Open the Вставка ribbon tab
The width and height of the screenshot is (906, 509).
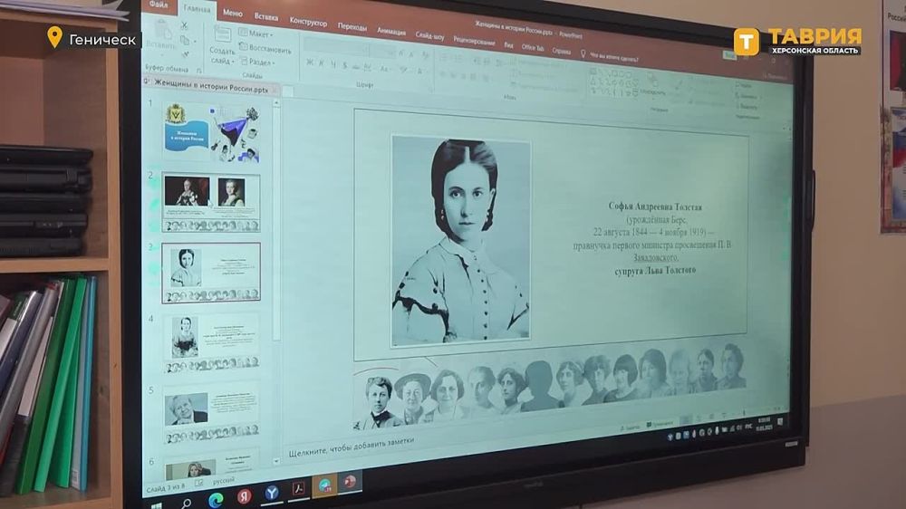pyautogui.click(x=266, y=16)
